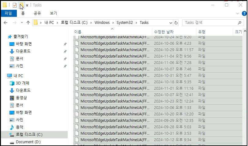Open the Customize Quick Access Toolbar dropdown
This screenshot has width=248, height=146.
[x=27, y=6]
